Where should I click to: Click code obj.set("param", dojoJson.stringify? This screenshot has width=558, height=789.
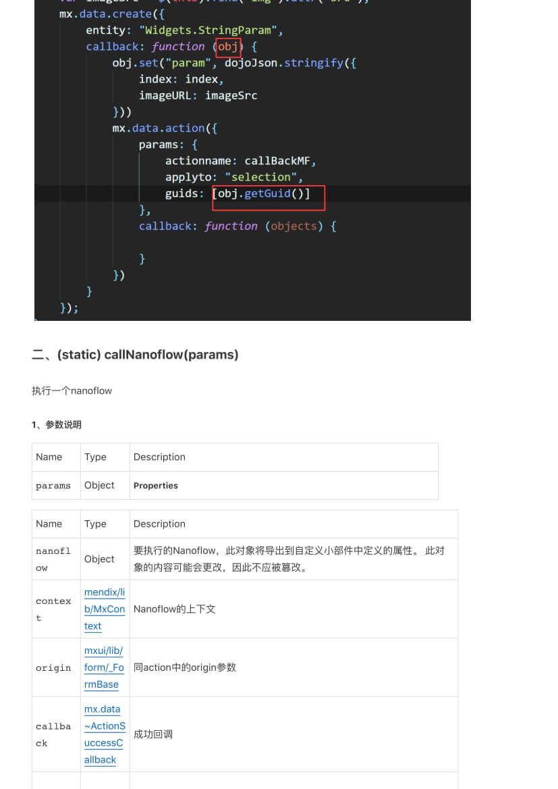click(233, 63)
